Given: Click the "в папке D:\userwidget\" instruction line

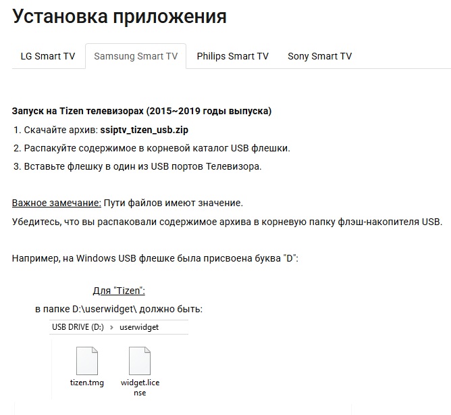Looking at the screenshot, I should 119,309.
